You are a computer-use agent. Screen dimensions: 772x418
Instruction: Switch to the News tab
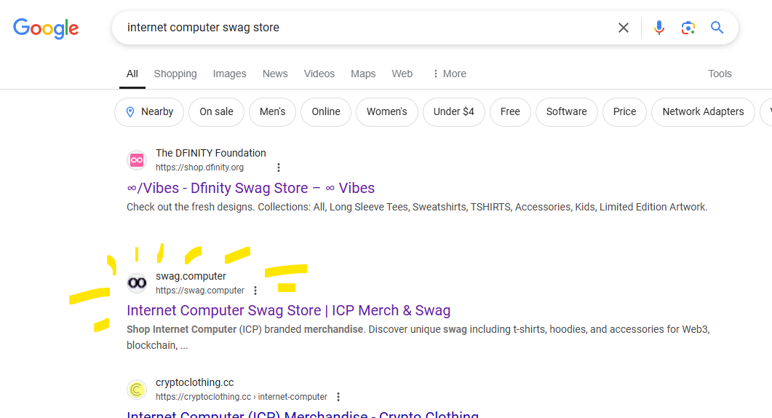click(x=275, y=74)
